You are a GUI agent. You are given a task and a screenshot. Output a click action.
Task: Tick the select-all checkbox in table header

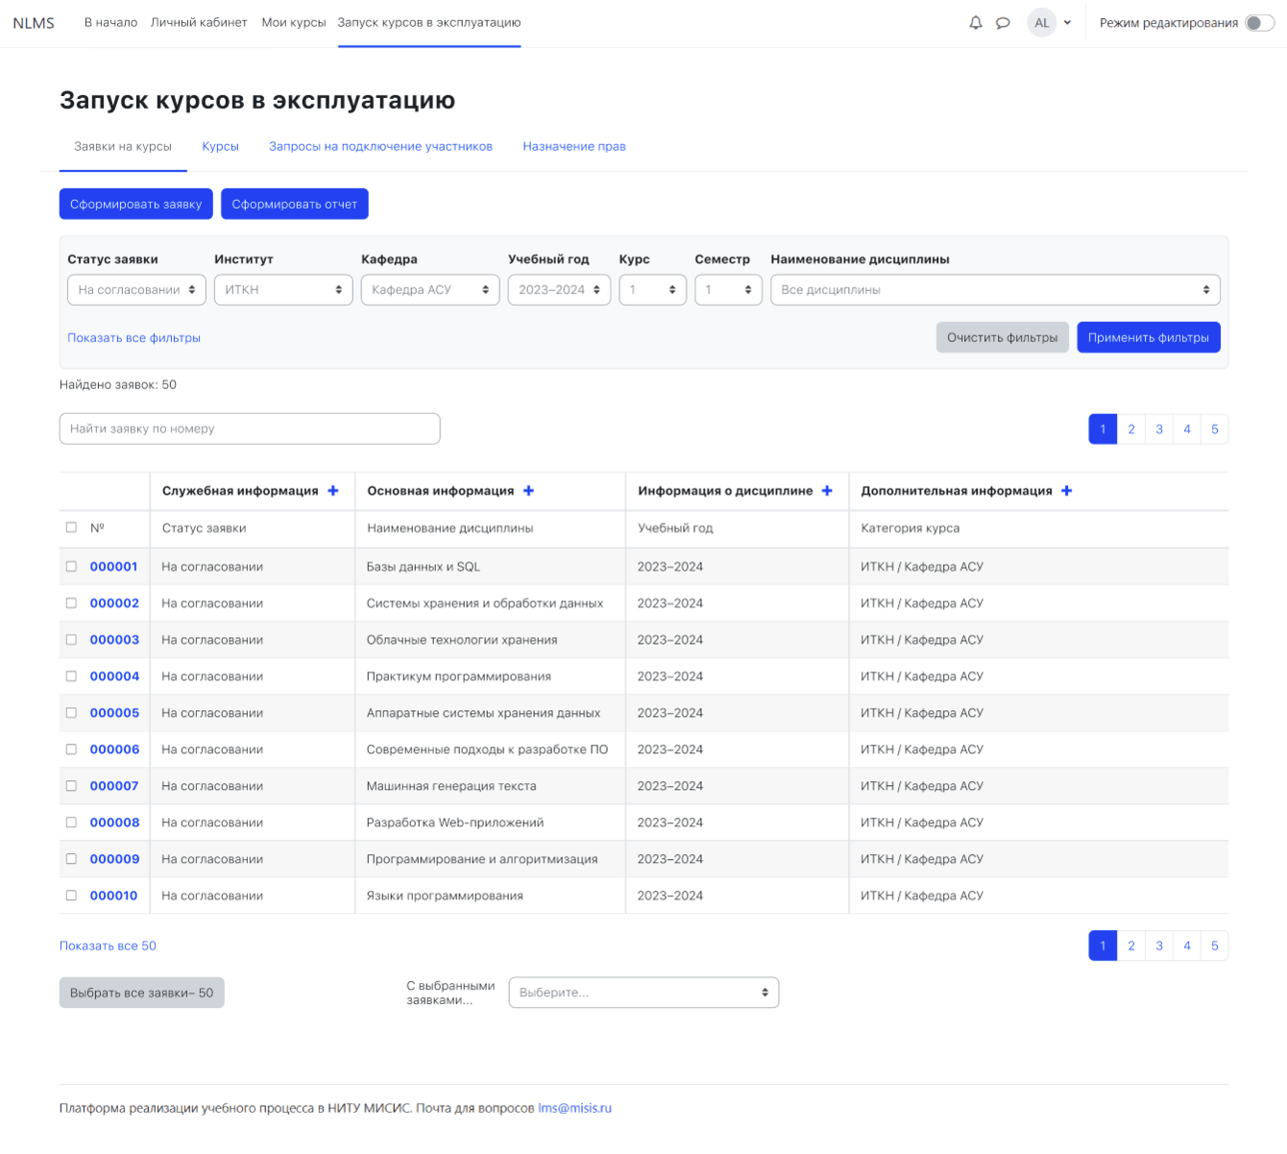(71, 528)
